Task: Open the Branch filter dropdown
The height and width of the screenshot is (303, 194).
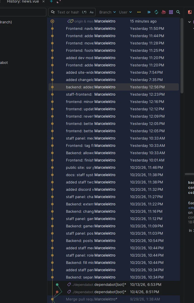Action: pos(108,12)
